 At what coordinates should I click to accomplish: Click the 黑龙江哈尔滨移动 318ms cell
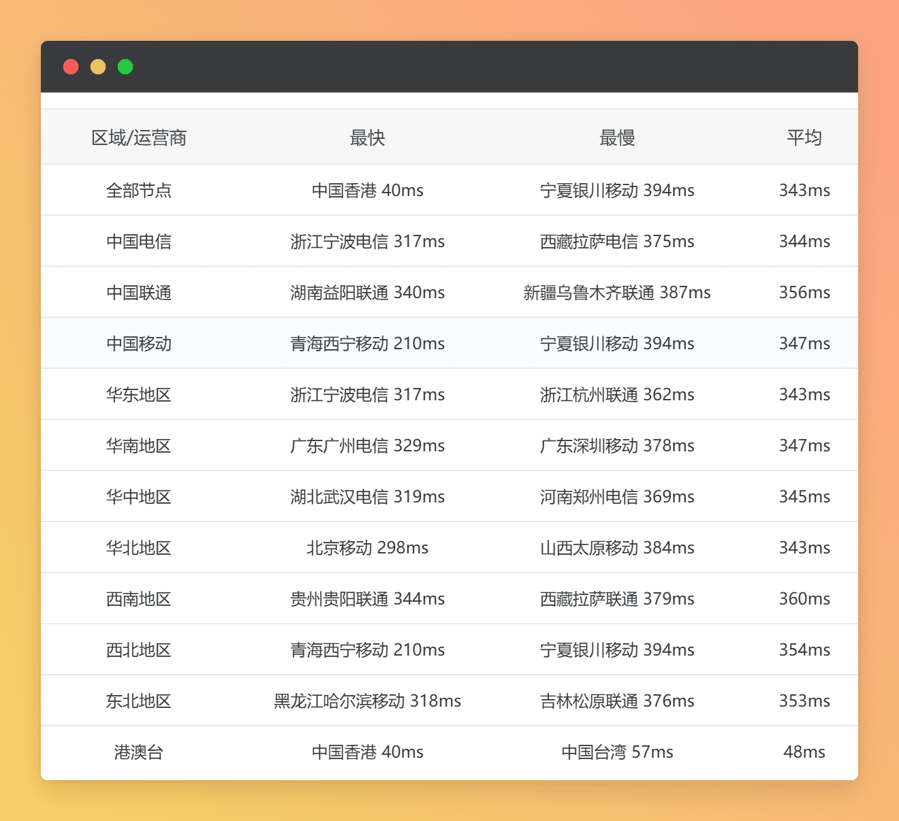tap(367, 701)
